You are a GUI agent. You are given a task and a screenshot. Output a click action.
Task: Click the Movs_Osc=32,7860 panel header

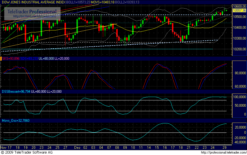(x=16, y=121)
